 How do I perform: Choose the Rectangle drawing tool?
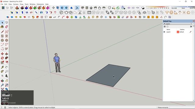[2, 36]
